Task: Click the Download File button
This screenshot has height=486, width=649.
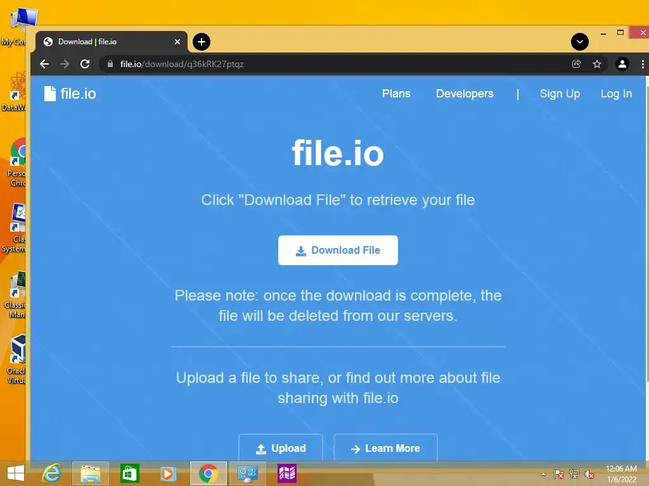Action: (338, 250)
